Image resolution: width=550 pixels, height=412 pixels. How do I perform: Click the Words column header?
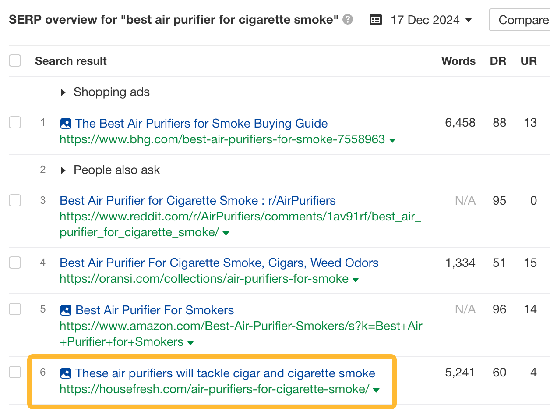point(458,61)
